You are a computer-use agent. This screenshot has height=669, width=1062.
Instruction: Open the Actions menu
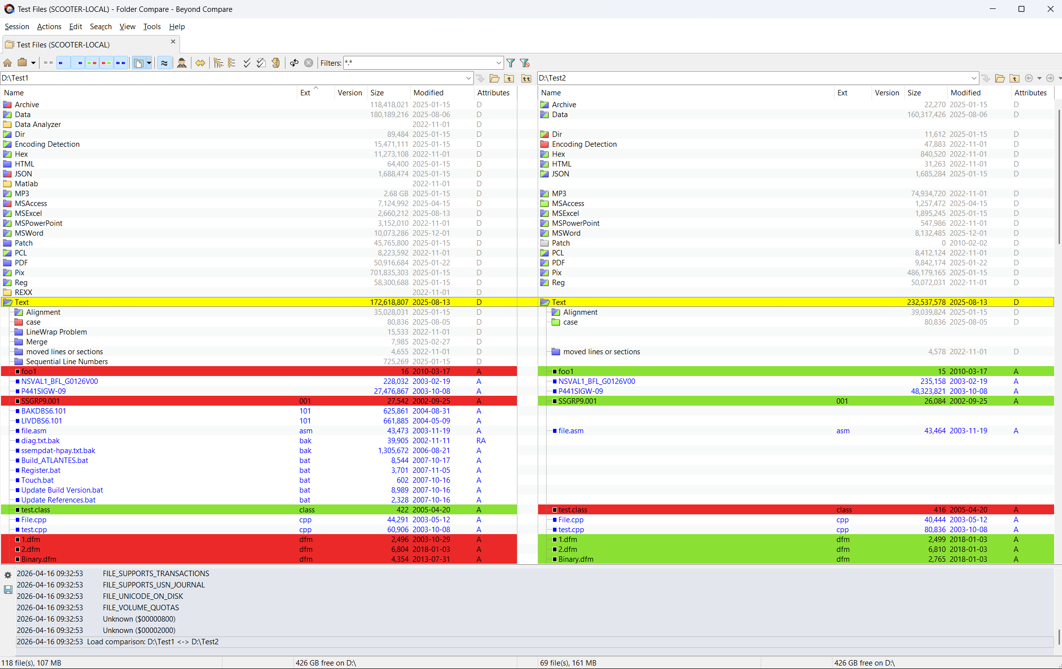coord(49,27)
